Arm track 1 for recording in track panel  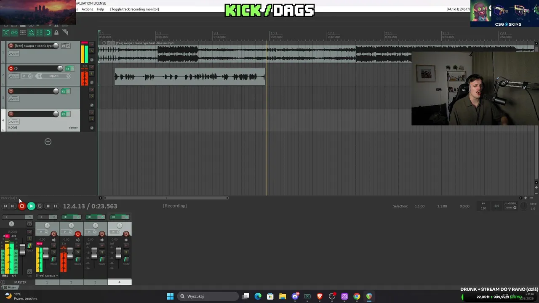pyautogui.click(x=11, y=46)
